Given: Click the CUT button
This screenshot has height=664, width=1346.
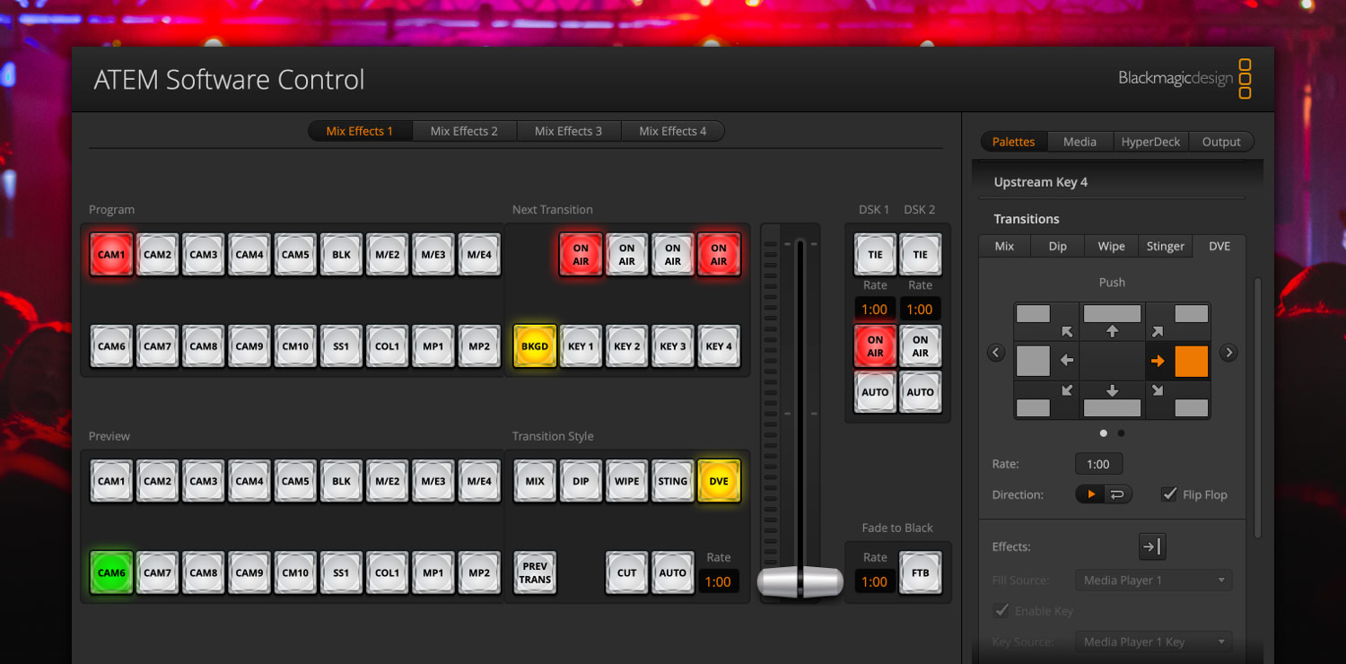Looking at the screenshot, I should click(626, 572).
